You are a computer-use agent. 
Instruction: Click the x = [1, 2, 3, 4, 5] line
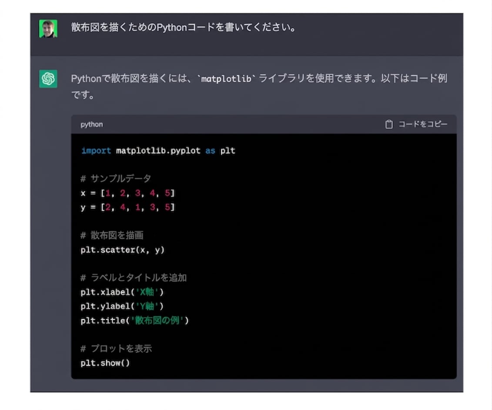pos(127,193)
